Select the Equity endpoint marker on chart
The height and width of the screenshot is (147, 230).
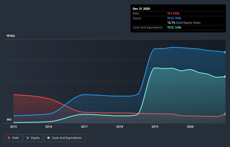click(225, 52)
